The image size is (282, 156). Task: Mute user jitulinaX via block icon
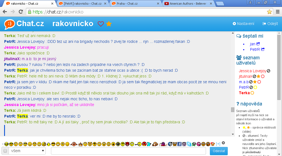(254, 76)
